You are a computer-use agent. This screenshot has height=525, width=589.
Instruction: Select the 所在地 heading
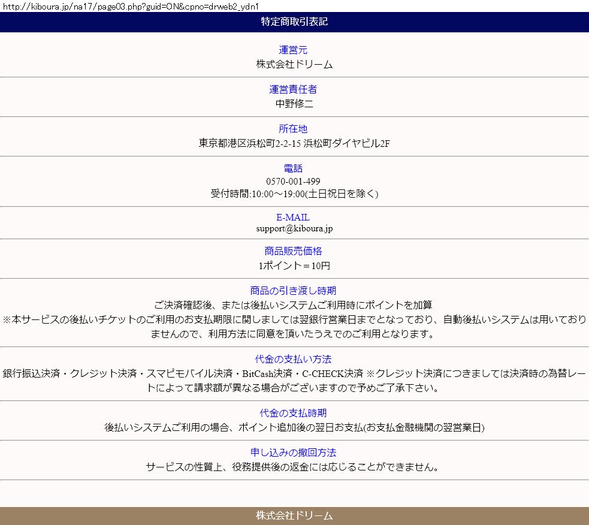[x=294, y=129]
